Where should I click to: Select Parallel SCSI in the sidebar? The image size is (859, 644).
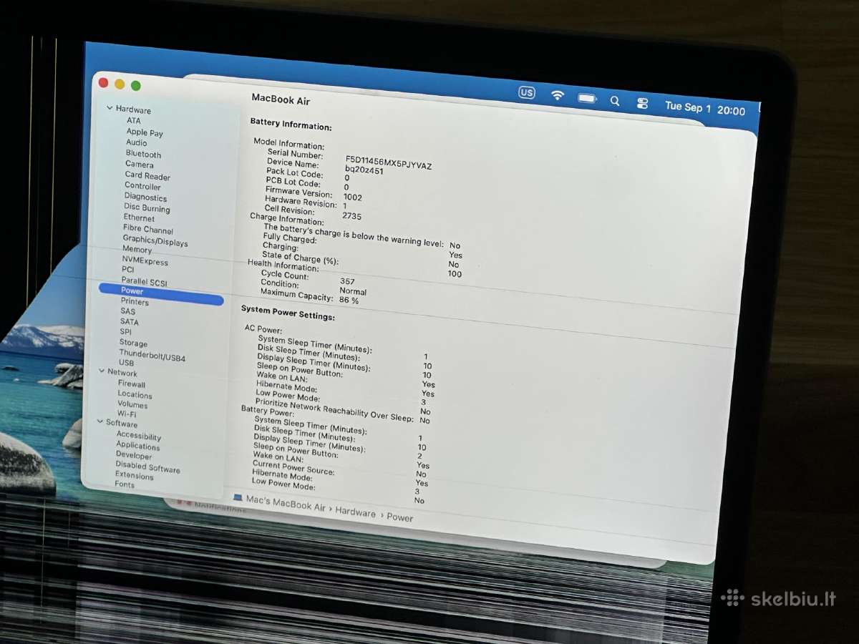point(144,282)
